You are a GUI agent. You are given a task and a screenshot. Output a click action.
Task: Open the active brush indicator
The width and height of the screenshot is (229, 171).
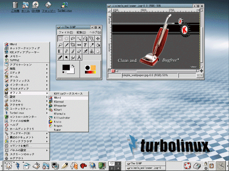[x=87, y=68]
